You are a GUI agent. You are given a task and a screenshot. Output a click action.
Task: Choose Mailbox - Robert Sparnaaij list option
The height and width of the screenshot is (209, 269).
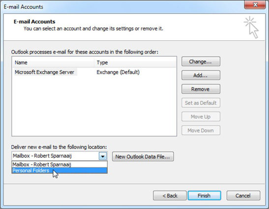pyautogui.click(x=60, y=164)
